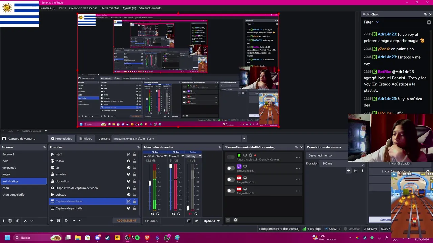The height and width of the screenshot is (243, 433).
Task: Unlock the jaja2 source
Action: (x=134, y=154)
